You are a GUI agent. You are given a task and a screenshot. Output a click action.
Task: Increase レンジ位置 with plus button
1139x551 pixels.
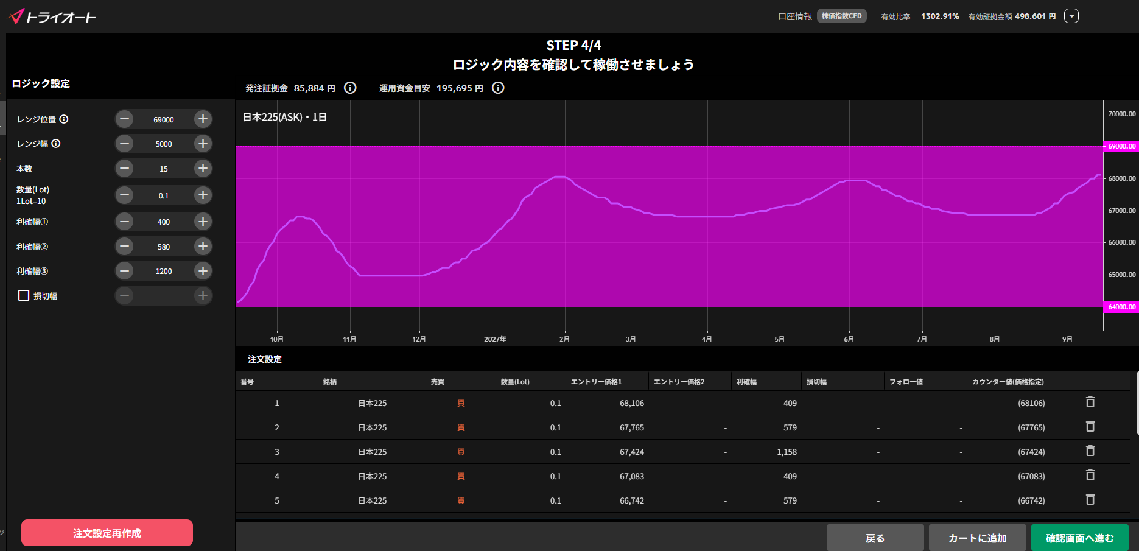(203, 119)
